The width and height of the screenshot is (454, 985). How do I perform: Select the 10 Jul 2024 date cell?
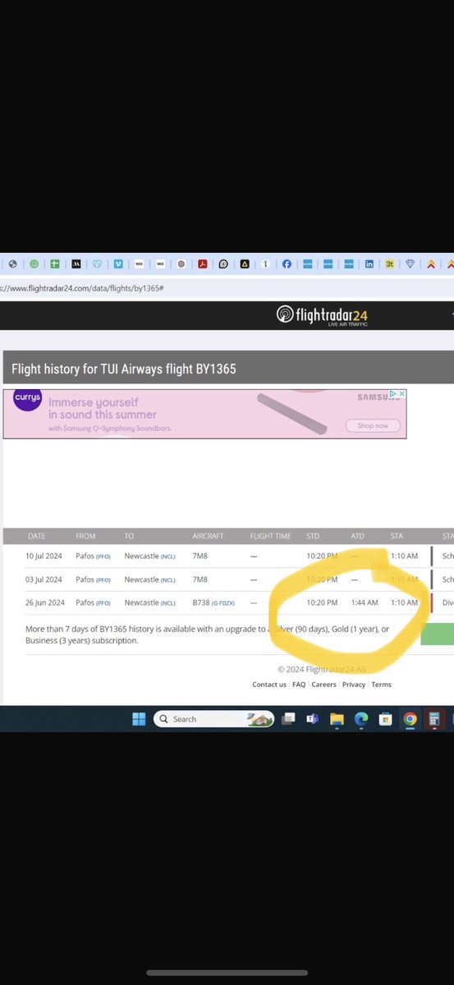pyautogui.click(x=44, y=556)
